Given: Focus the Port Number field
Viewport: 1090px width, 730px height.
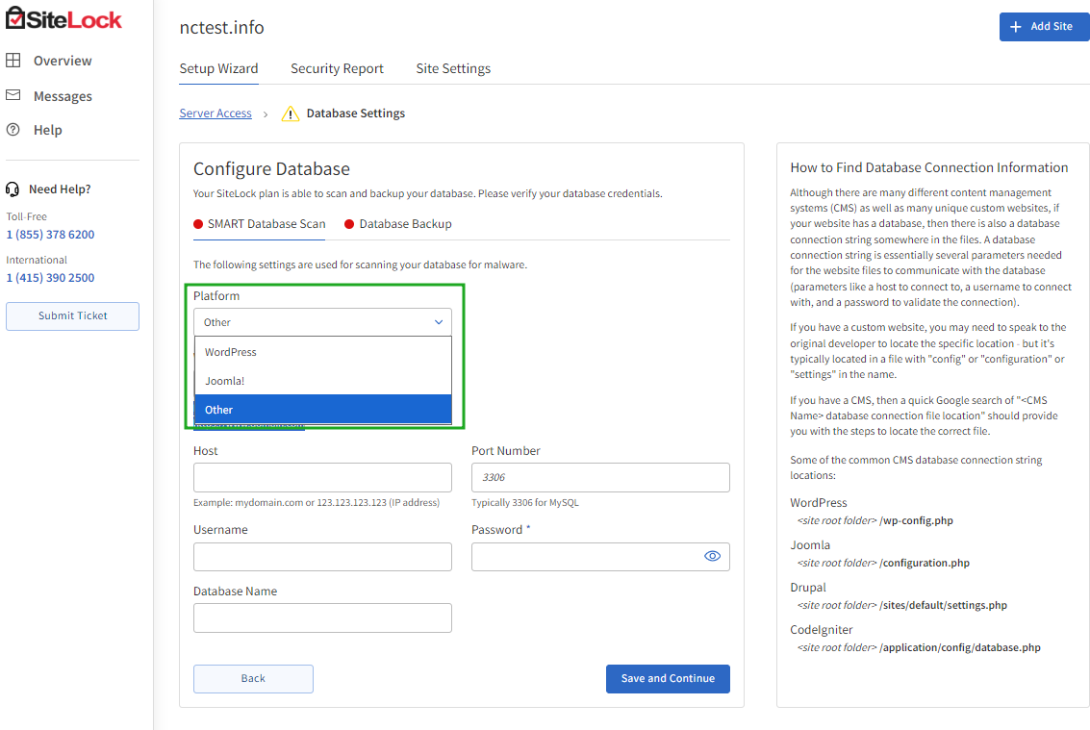Looking at the screenshot, I should click(600, 478).
